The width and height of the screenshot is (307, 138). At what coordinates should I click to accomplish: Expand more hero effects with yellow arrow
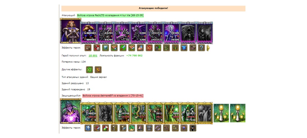click(208, 48)
